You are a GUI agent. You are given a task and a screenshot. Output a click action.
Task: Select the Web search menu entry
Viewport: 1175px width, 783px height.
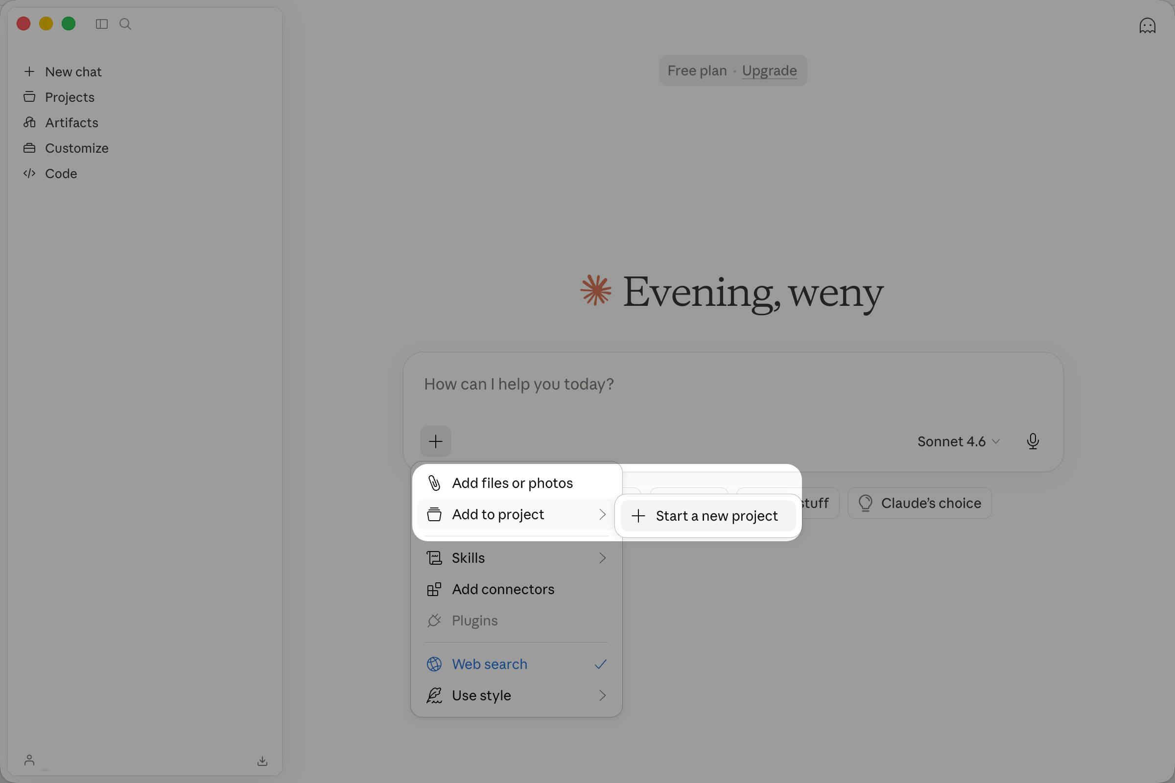(x=516, y=664)
